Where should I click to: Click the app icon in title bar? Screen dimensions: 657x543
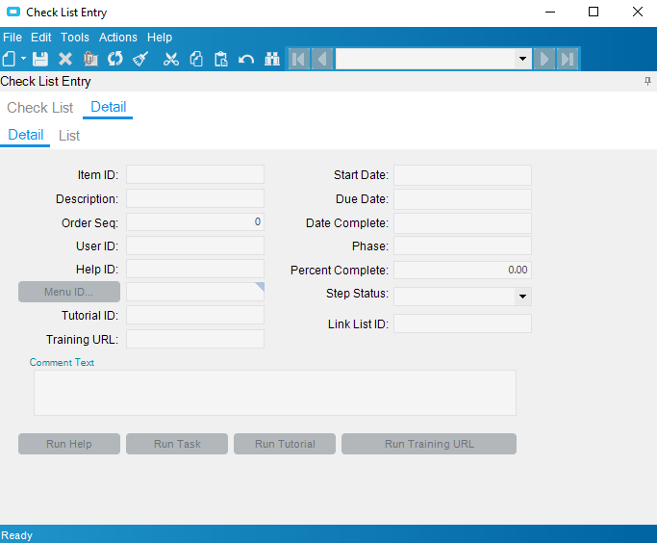[13, 13]
